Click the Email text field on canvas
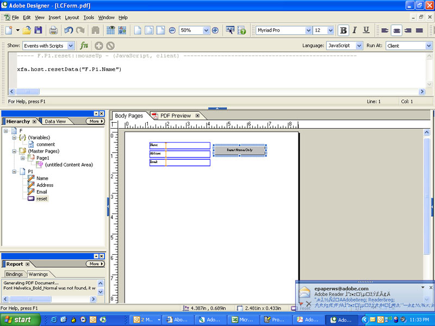 (x=180, y=162)
